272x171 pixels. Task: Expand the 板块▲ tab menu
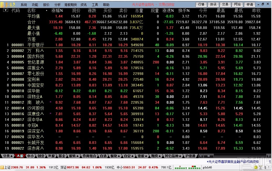tap(115, 156)
